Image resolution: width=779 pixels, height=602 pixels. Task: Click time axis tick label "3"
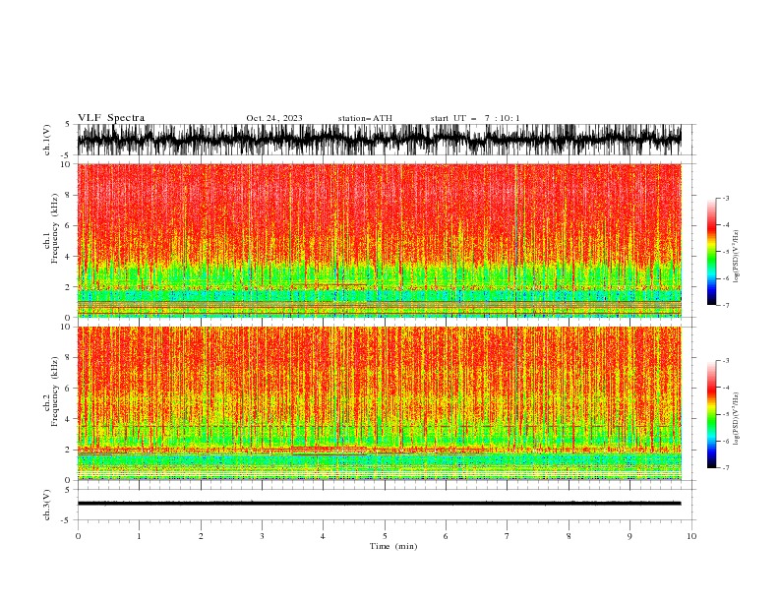[262, 536]
